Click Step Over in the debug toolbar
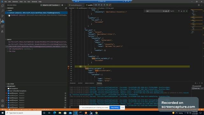 [99, 5]
